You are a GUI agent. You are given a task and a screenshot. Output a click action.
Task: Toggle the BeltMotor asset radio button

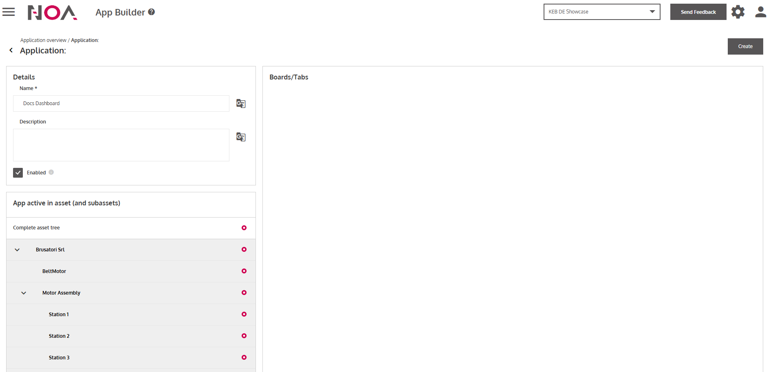click(244, 271)
